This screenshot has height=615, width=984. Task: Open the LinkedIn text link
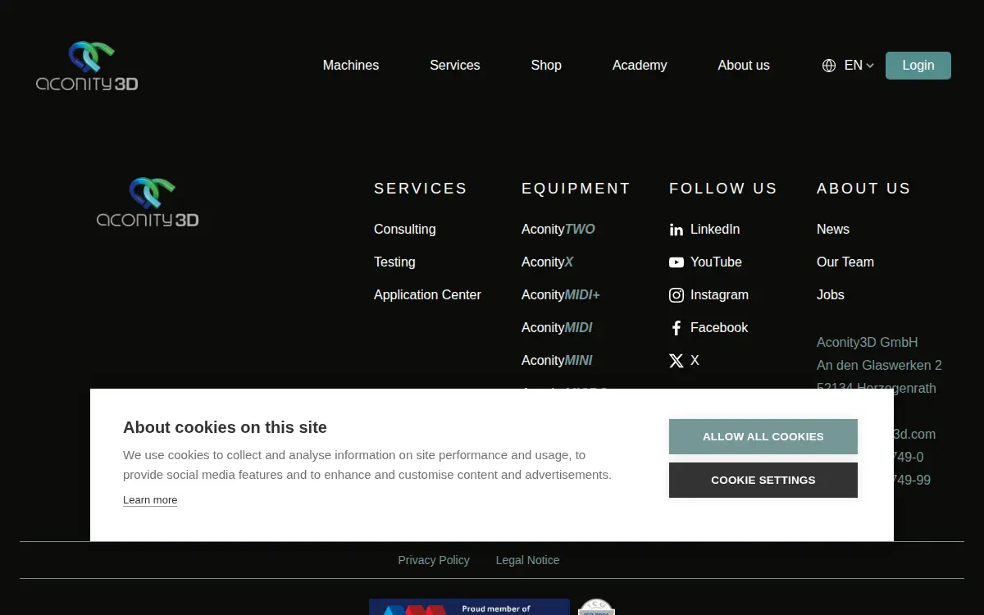(x=715, y=230)
